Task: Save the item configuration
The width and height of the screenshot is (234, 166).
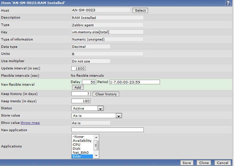Action: pyautogui.click(x=187, y=163)
